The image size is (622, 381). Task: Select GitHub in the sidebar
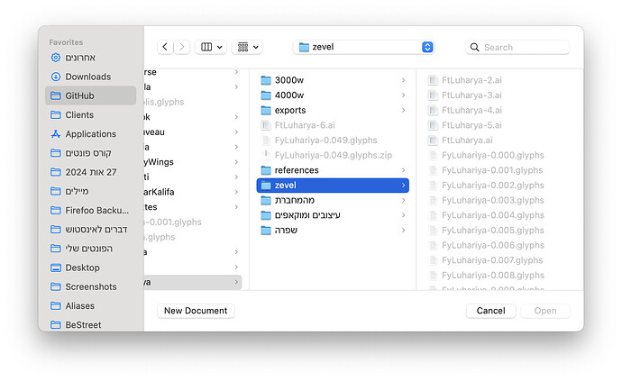[x=90, y=95]
